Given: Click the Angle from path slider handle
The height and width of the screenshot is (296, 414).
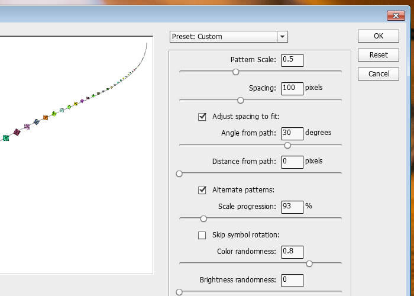Looking at the screenshot, I should (287, 145).
